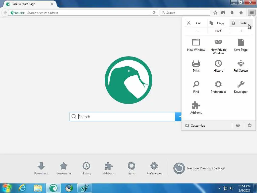Go to Home via toolbar house icon
Viewport: 257px width, 193px height.
(x=241, y=13)
